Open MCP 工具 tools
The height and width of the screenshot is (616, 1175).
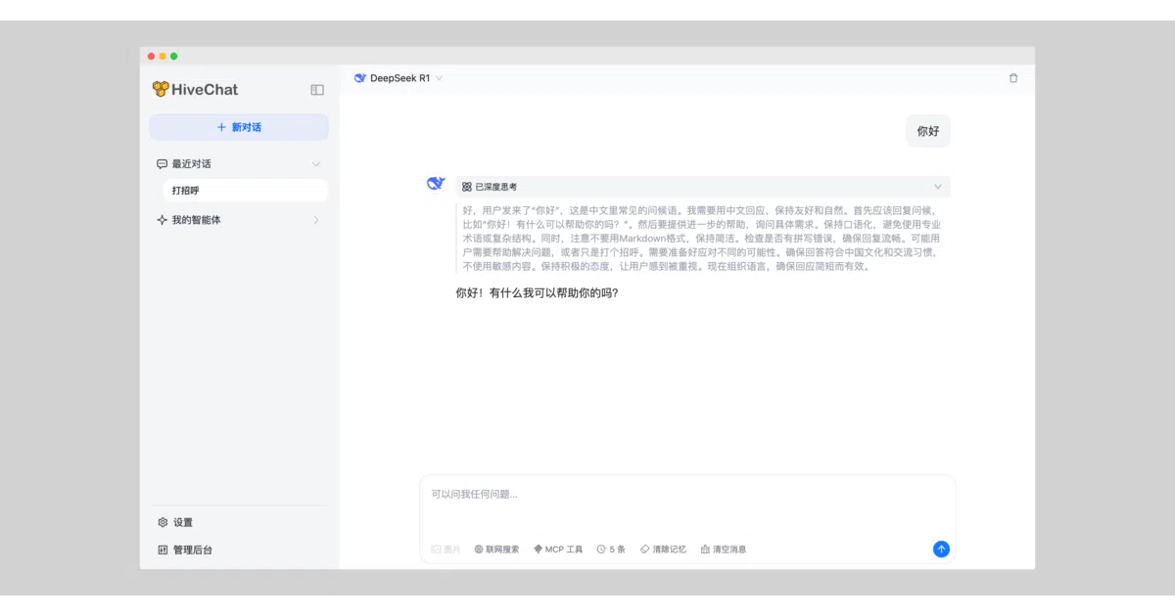click(x=558, y=550)
